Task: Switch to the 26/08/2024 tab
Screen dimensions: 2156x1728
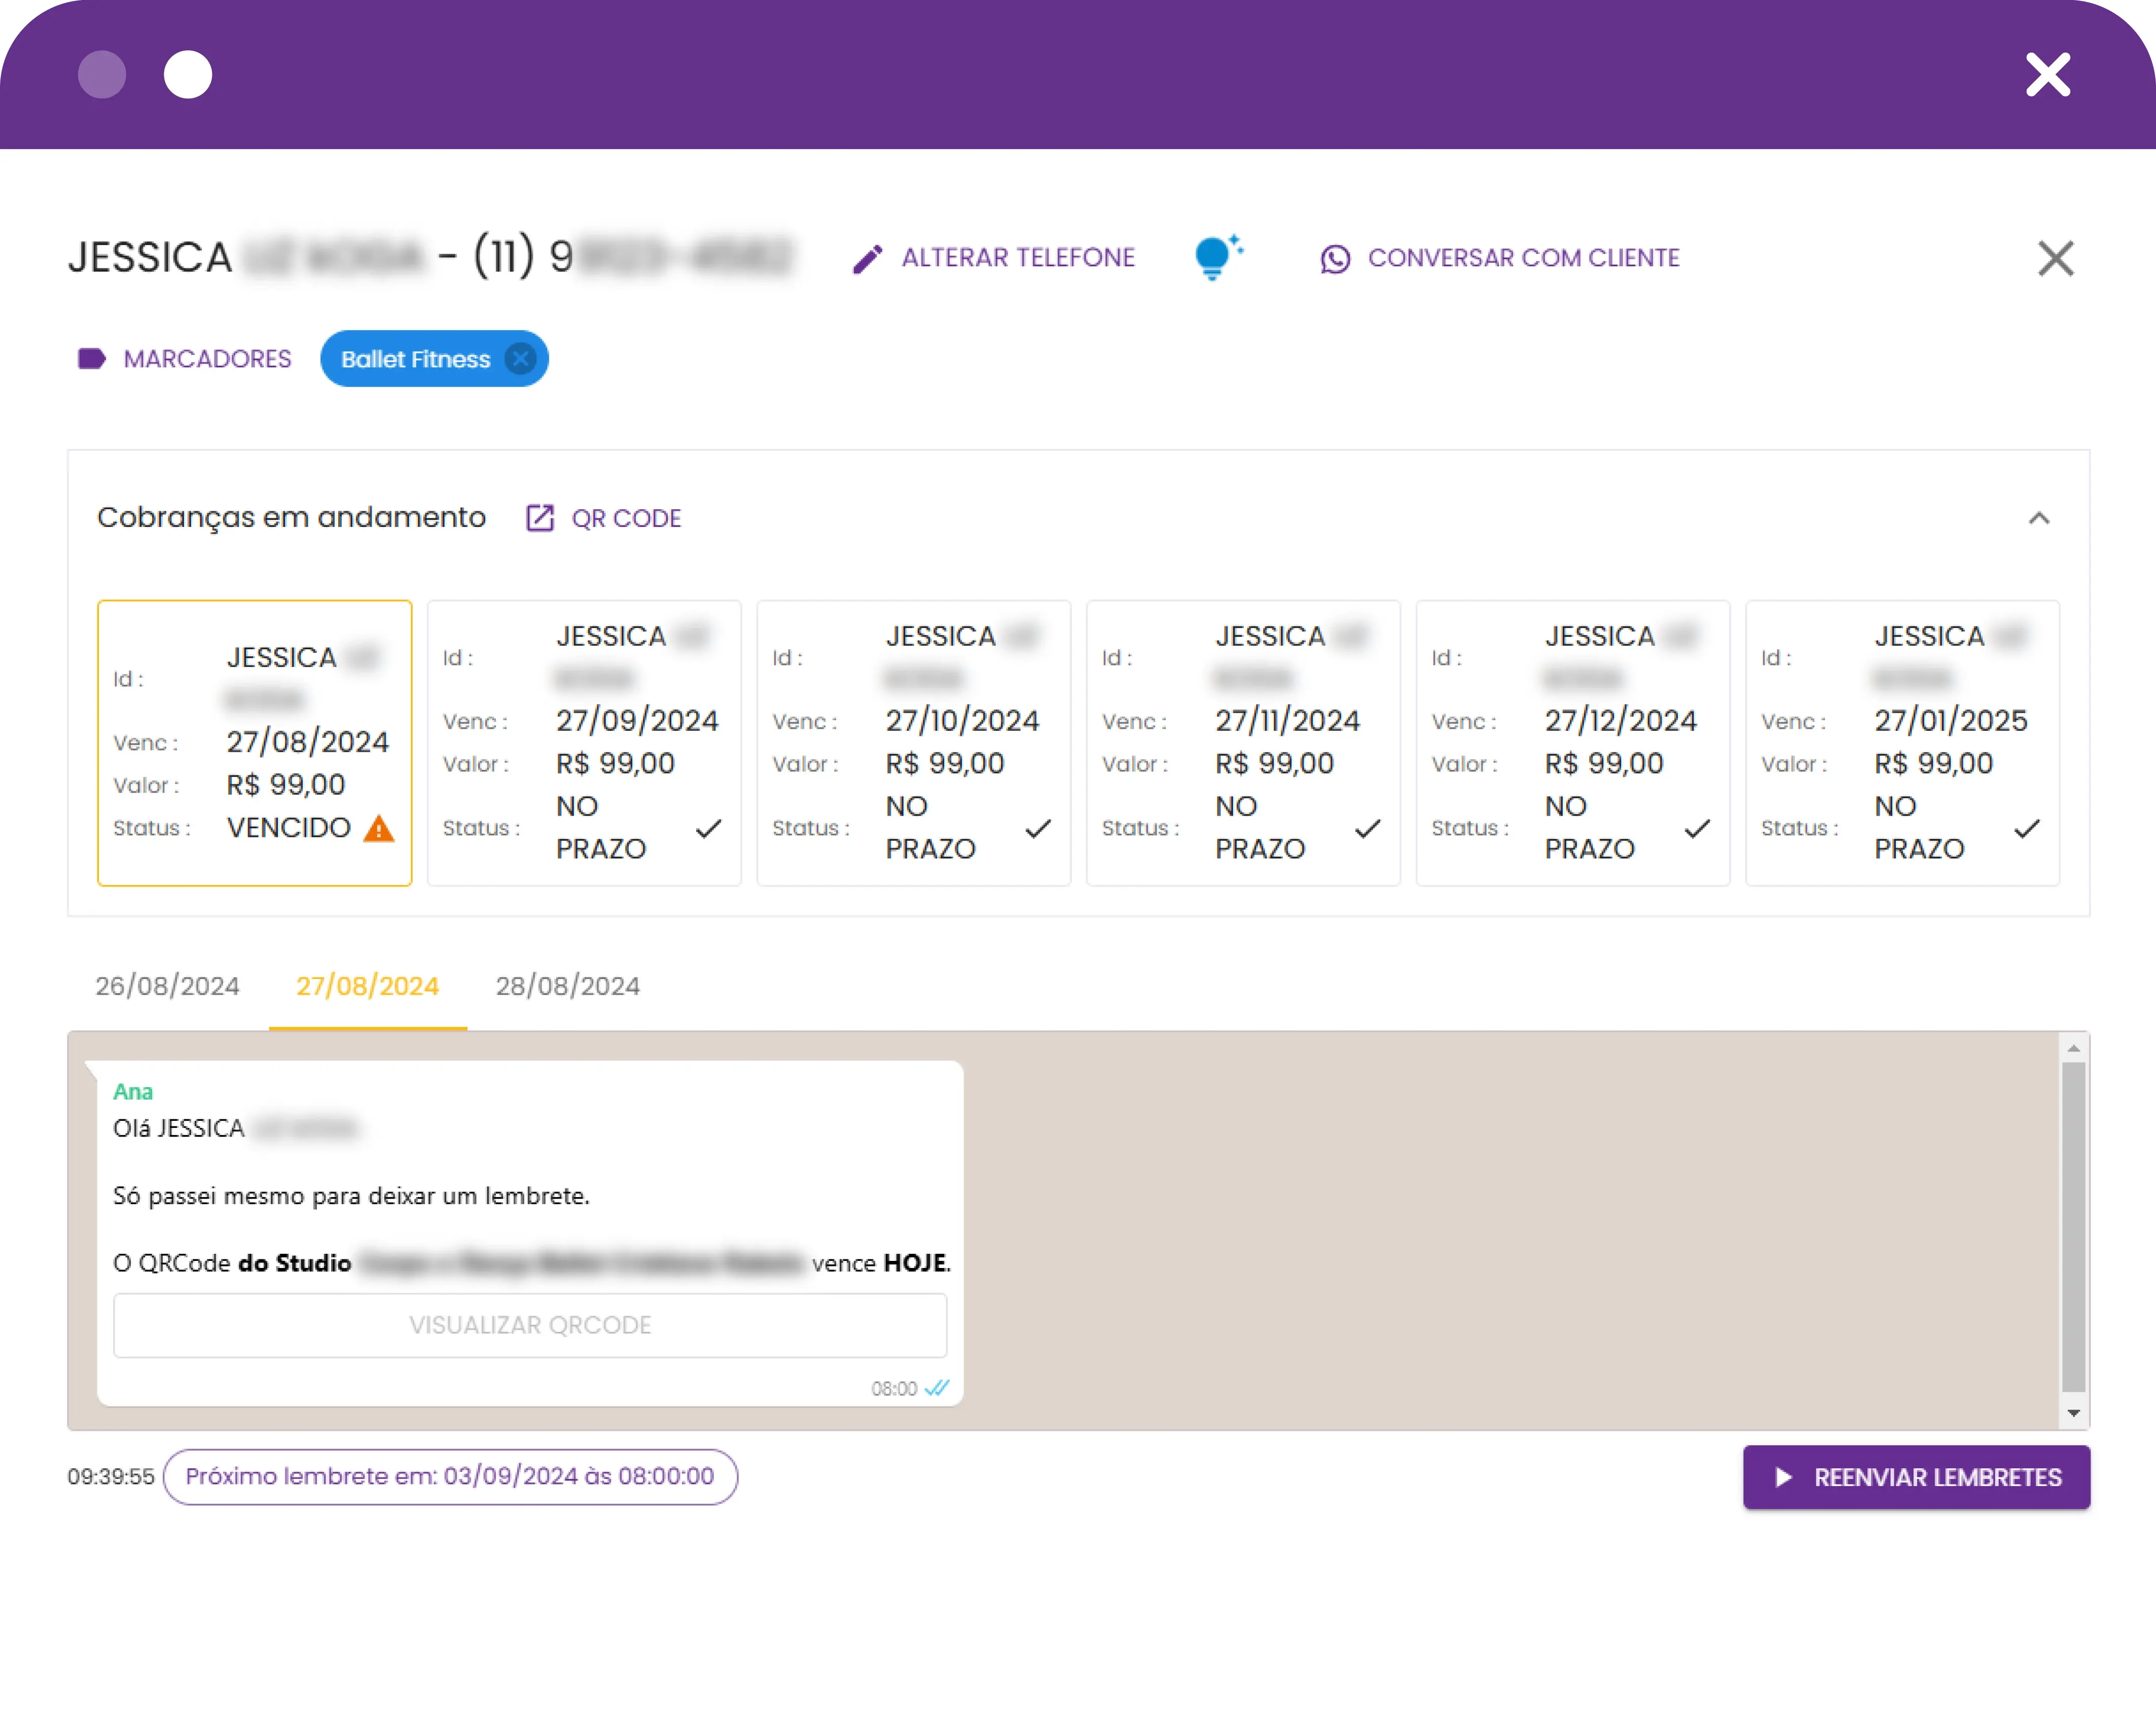Action: 167,986
